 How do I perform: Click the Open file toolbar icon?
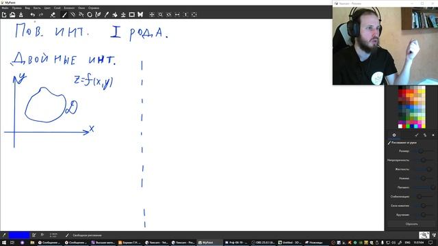point(12,15)
